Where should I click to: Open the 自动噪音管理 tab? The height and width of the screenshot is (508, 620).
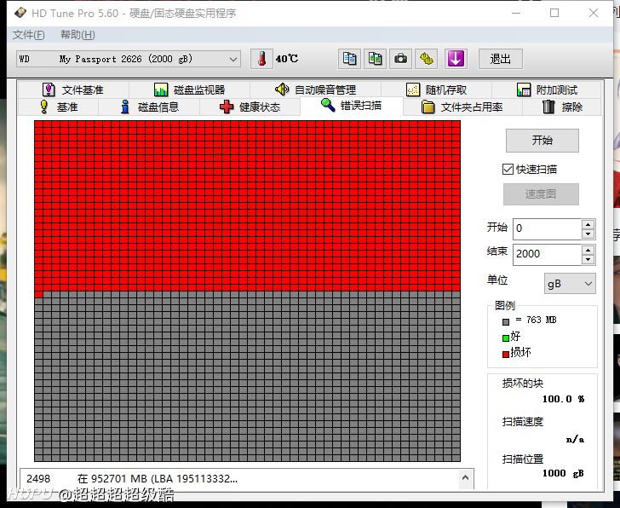coord(315,89)
